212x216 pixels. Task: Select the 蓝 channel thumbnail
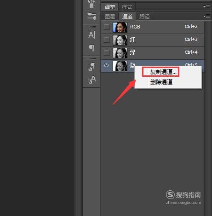(120, 66)
